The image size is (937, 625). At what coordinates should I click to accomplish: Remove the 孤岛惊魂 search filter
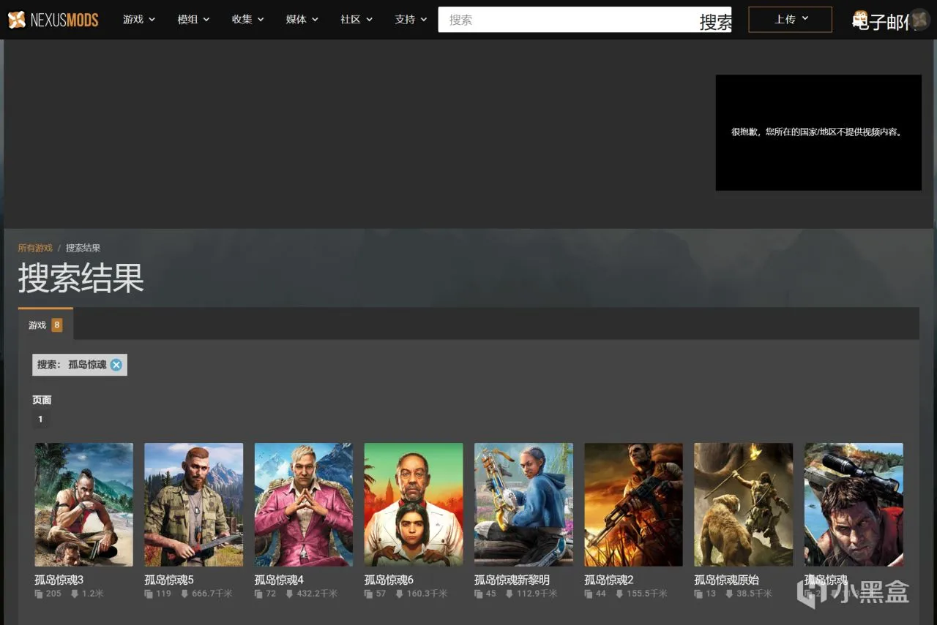pos(116,365)
